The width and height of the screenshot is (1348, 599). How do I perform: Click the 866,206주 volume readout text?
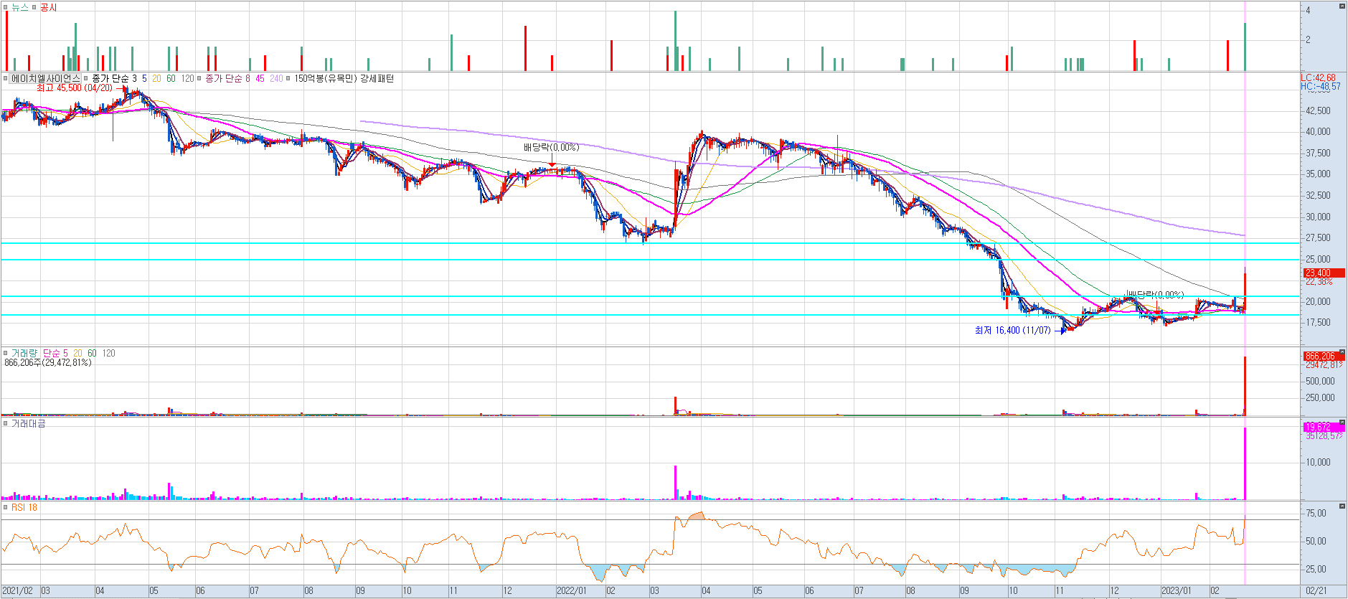click(x=48, y=362)
